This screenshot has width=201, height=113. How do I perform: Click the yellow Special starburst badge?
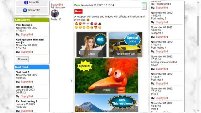click(84, 66)
